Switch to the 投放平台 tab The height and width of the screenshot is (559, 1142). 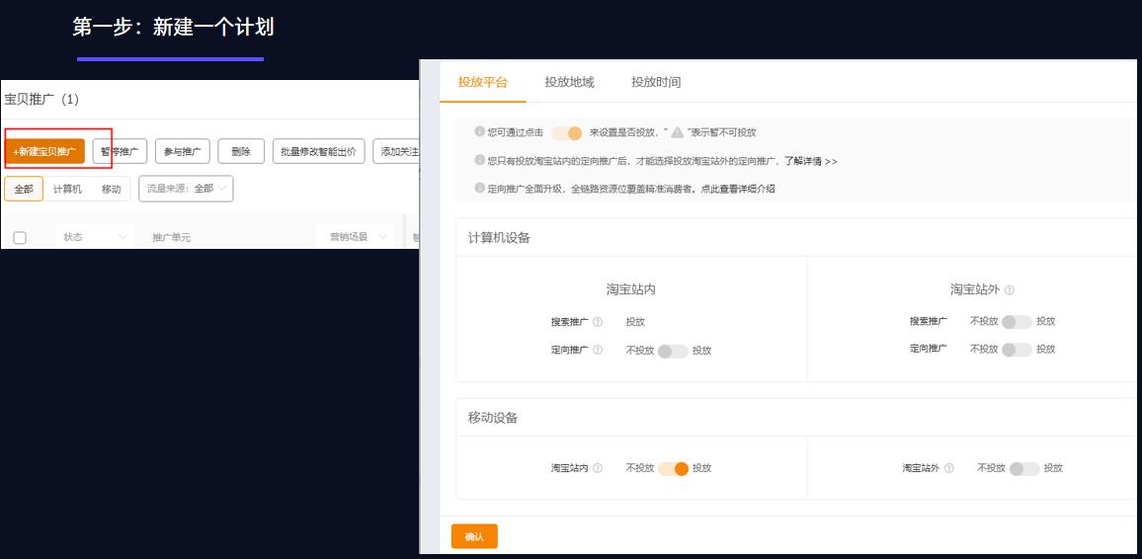point(483,82)
